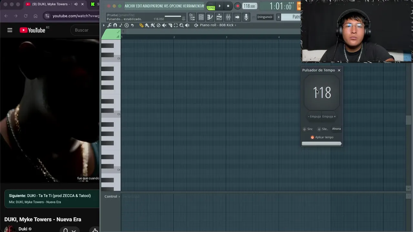The image size is (413, 232).
Task: Select the paint brush with plus icon
Action: point(153,25)
